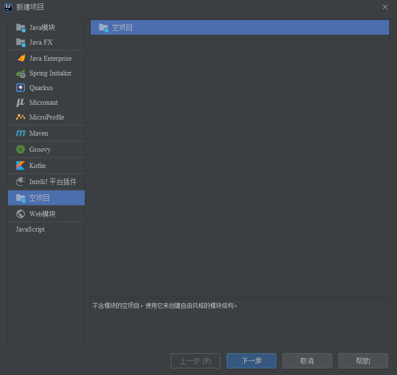Choose Groovy label
Screen dimensions: 397x375
[x=40, y=149]
